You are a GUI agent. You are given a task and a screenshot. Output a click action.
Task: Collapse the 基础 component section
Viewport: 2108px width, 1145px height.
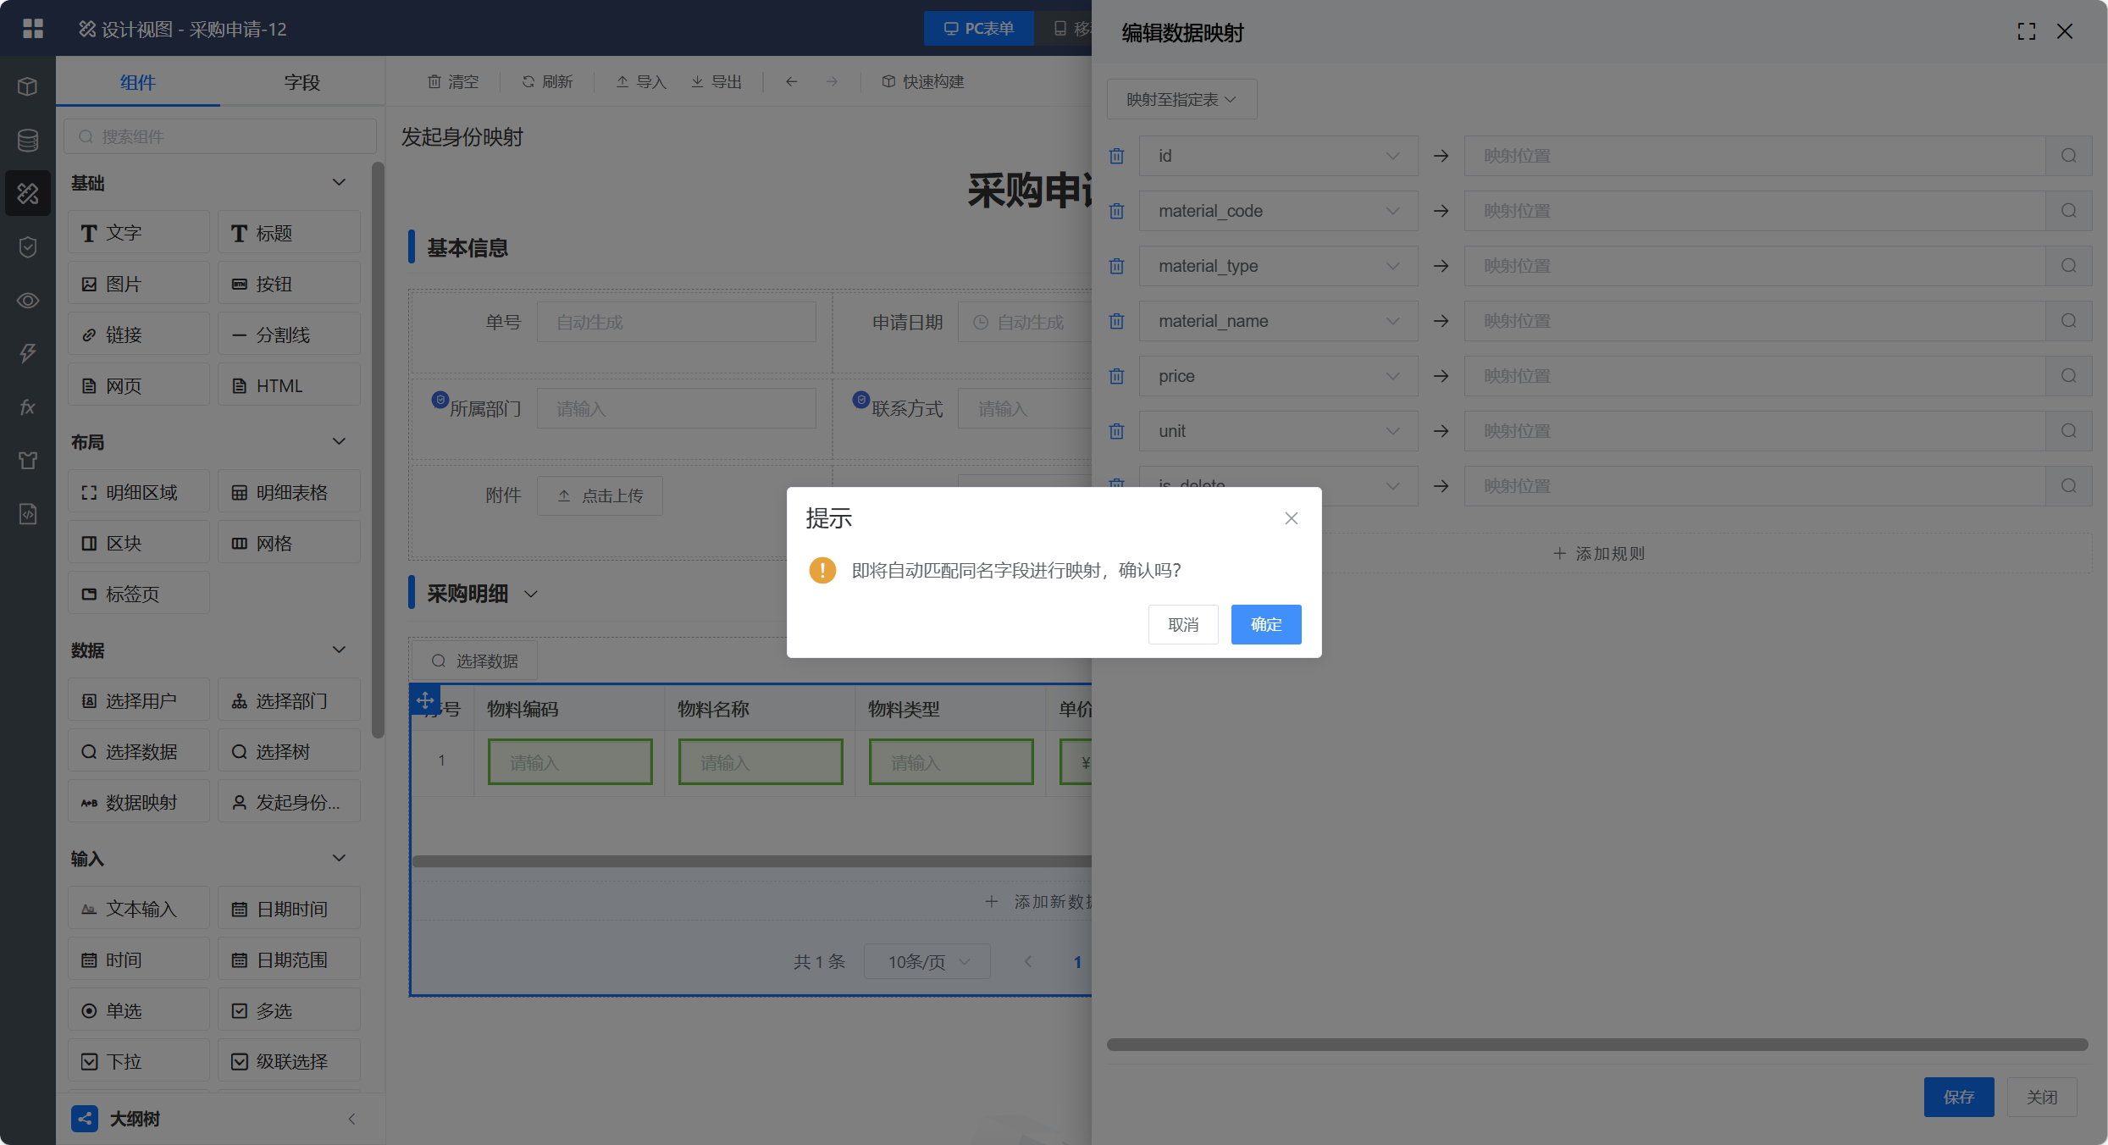click(339, 183)
